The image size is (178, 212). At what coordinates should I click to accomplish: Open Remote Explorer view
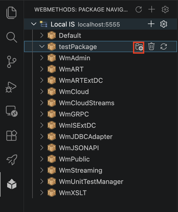click(12, 111)
